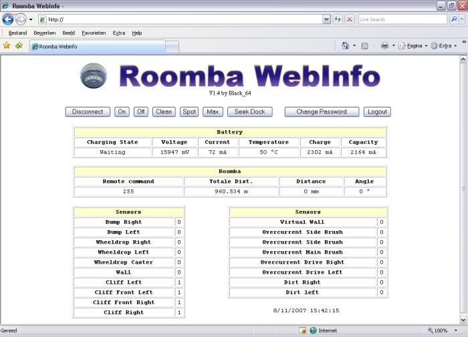Open the Pagina toolbar menu
The height and width of the screenshot is (337, 468).
pyautogui.click(x=413, y=45)
